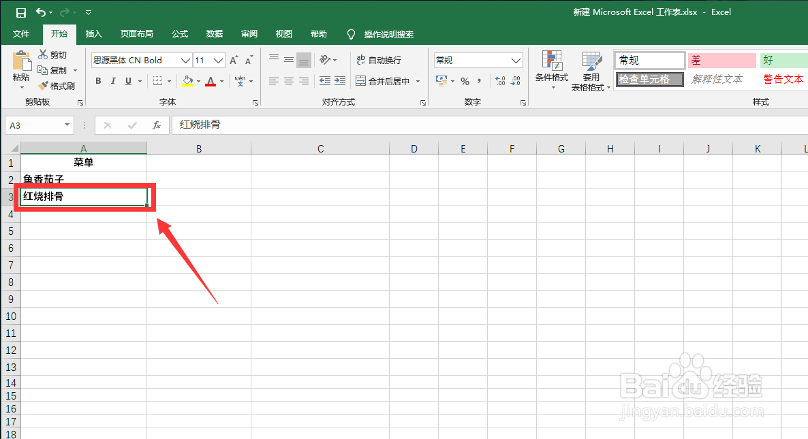Click the align right icon

click(x=304, y=81)
